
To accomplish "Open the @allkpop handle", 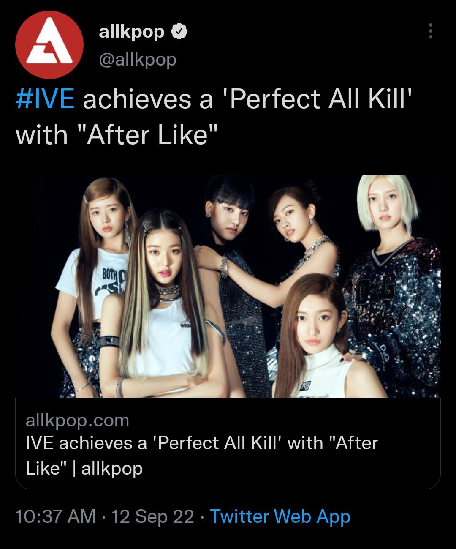I will [137, 60].
